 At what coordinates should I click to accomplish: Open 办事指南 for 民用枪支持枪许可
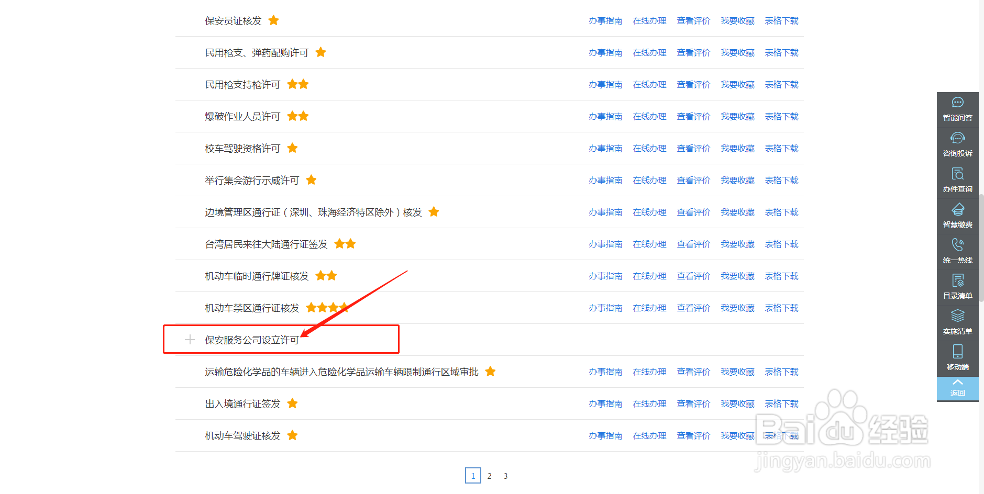[x=606, y=84]
